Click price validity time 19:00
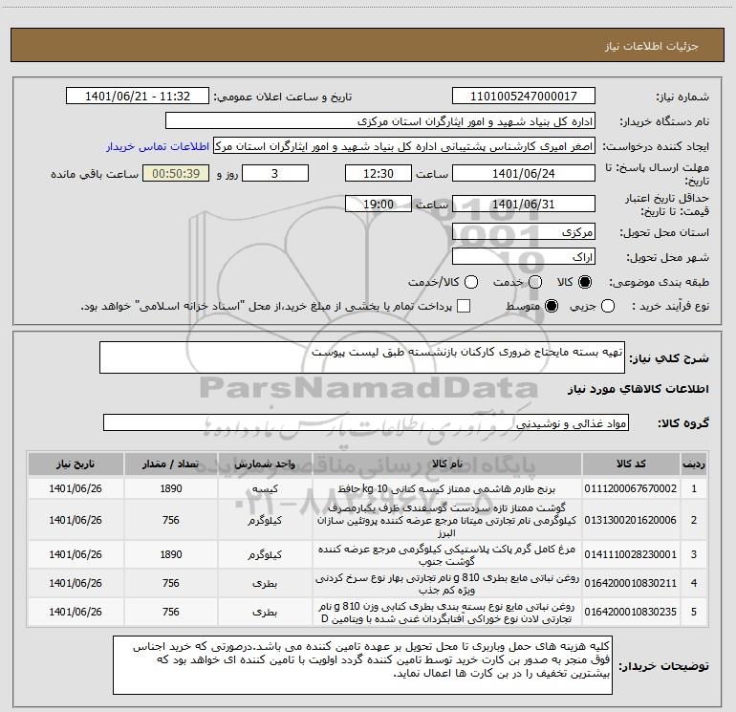 pyautogui.click(x=379, y=205)
